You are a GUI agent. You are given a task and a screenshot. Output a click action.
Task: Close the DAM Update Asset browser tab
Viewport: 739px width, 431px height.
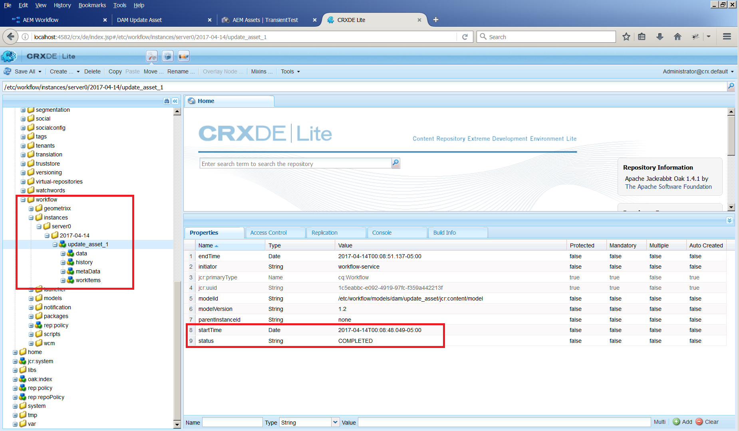pyautogui.click(x=210, y=20)
